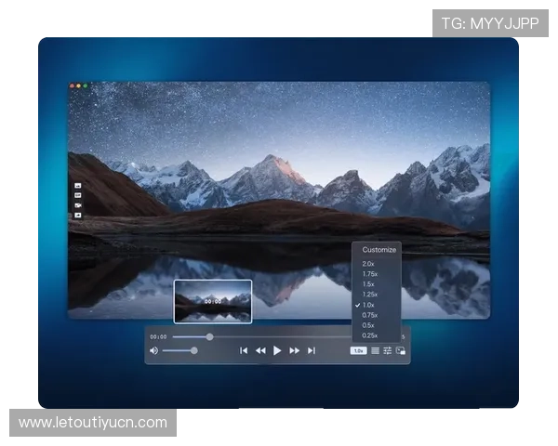Open the playlist list icon
The height and width of the screenshot is (446, 558).
click(x=375, y=350)
